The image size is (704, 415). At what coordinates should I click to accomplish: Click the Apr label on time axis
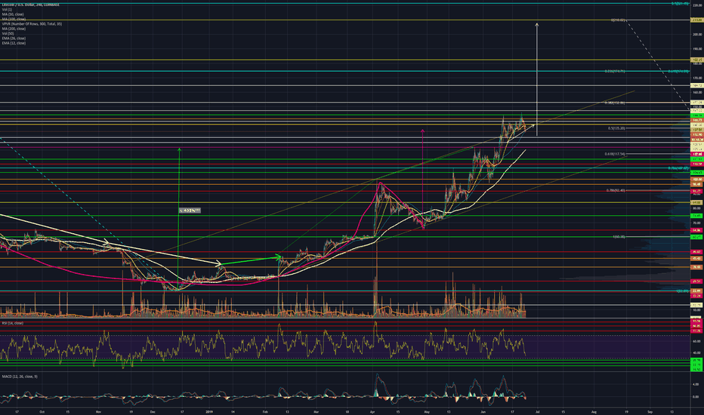(372, 411)
